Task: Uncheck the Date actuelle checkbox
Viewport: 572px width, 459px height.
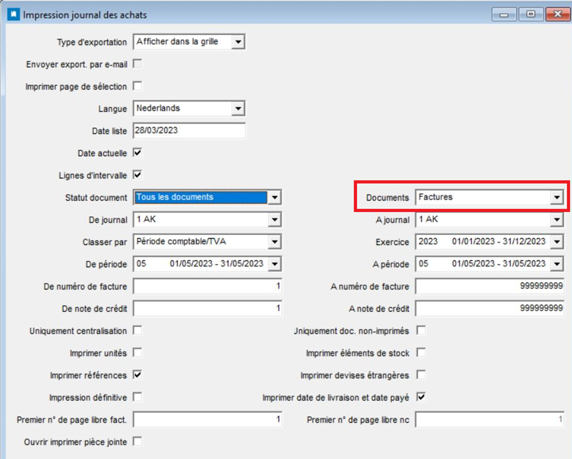Action: (137, 153)
